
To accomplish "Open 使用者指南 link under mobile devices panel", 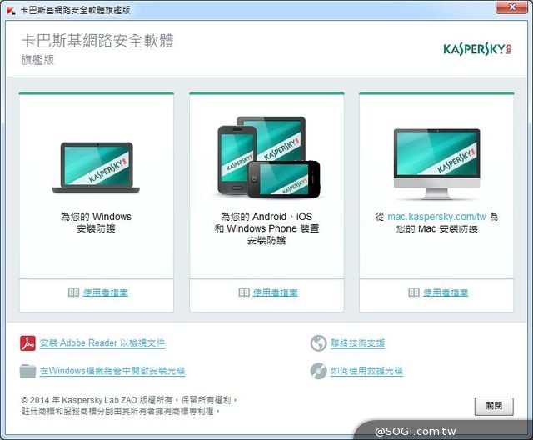I will [275, 293].
